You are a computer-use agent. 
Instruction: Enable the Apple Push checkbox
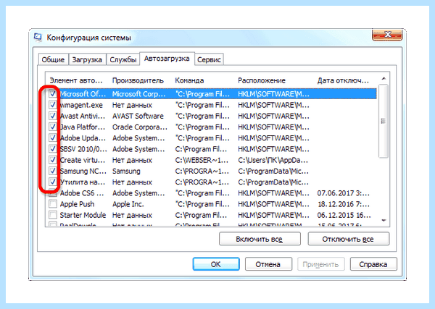(53, 204)
